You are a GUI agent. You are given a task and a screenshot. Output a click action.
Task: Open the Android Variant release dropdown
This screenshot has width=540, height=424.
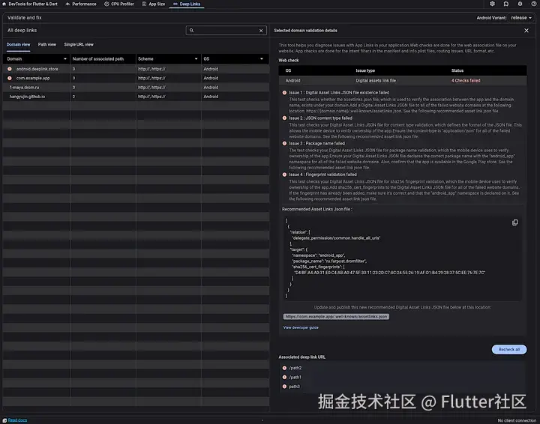click(521, 17)
